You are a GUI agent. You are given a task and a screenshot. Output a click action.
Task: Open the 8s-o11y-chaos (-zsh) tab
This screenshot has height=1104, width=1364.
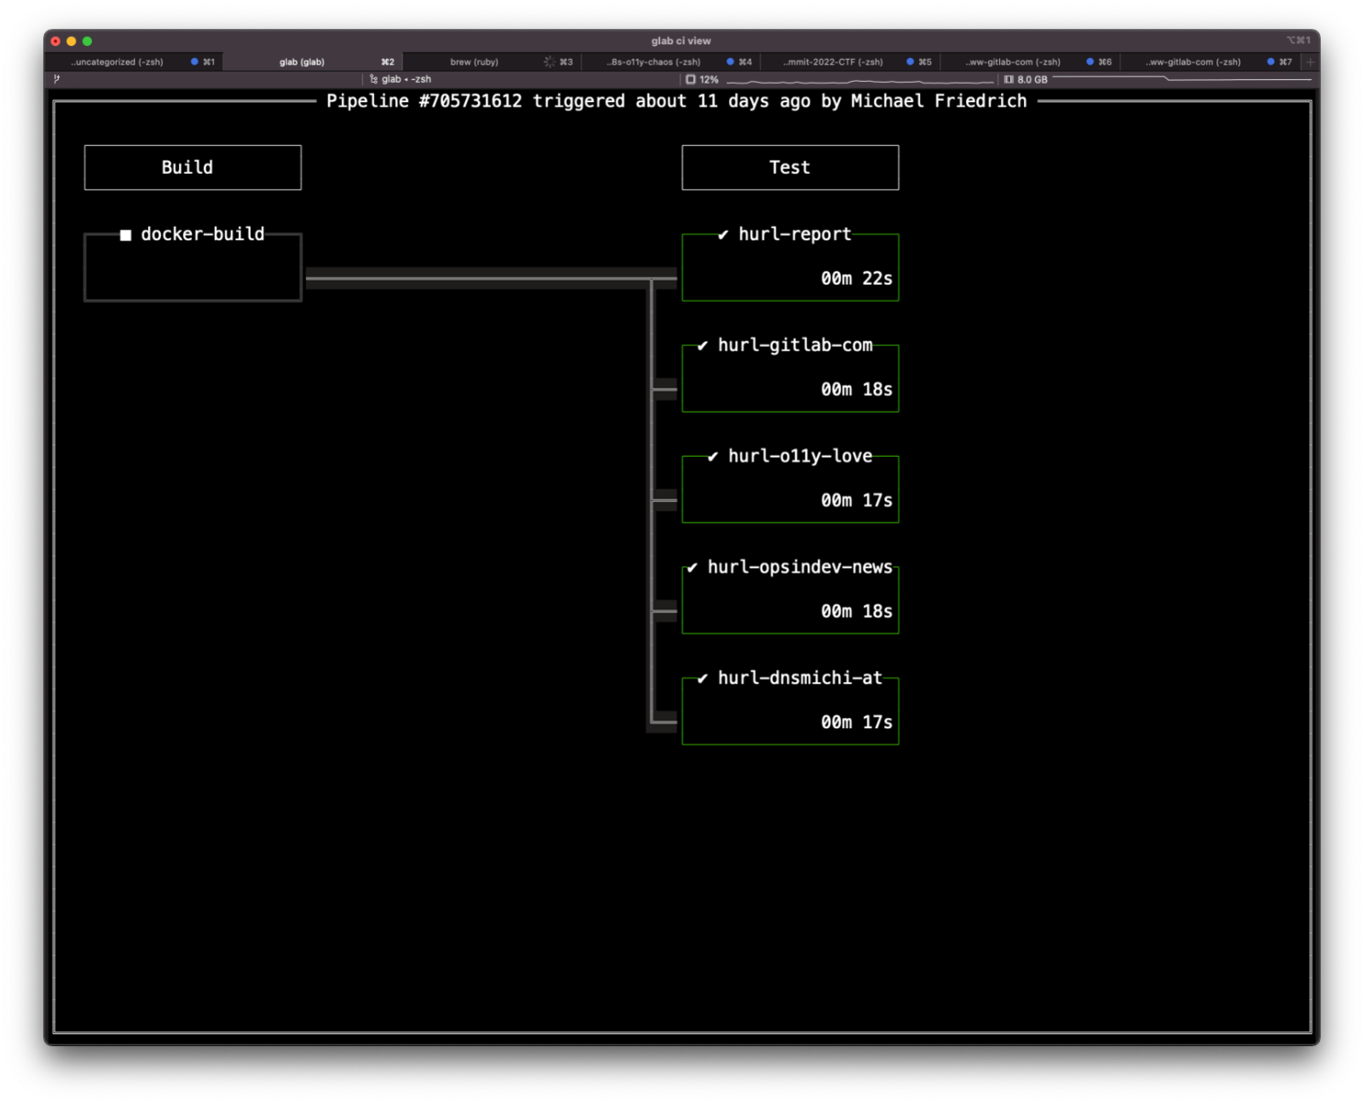pos(654,61)
